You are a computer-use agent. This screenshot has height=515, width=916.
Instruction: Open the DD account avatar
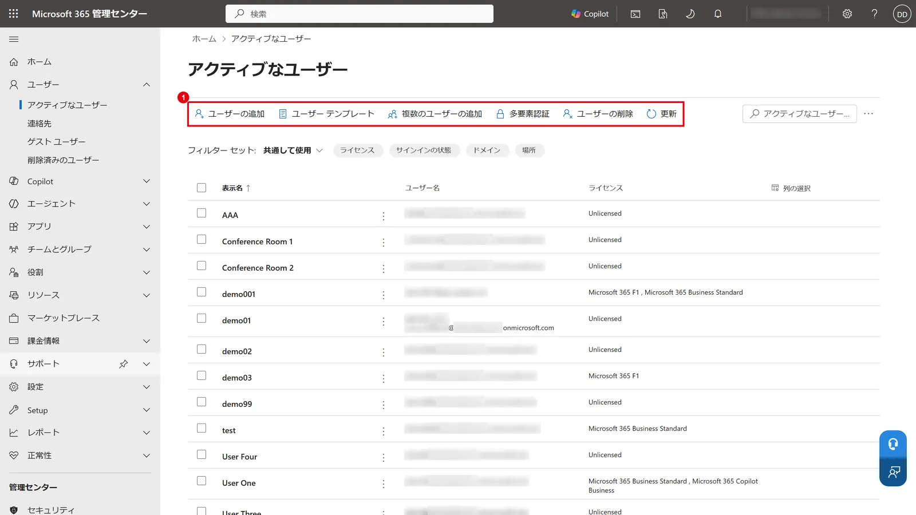pyautogui.click(x=902, y=14)
